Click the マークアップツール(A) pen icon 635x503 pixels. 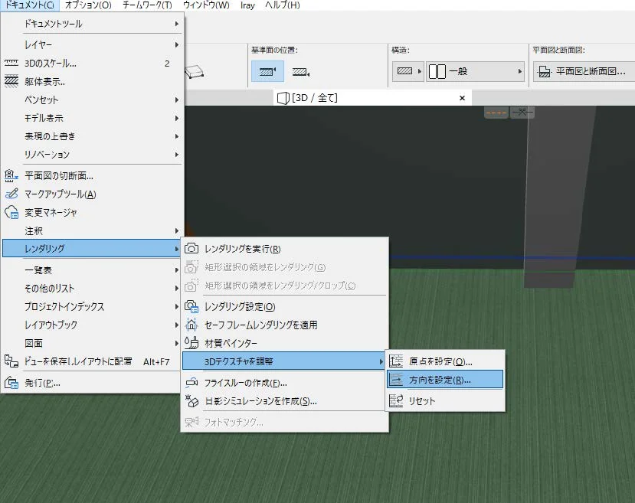tap(11, 194)
